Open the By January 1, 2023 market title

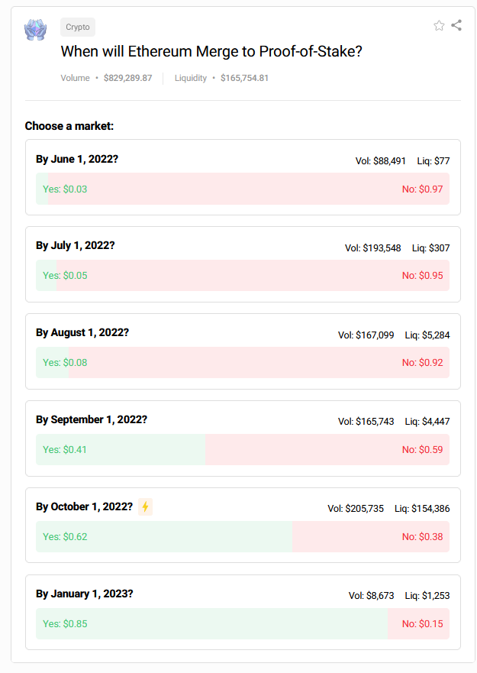pyautogui.click(x=85, y=594)
